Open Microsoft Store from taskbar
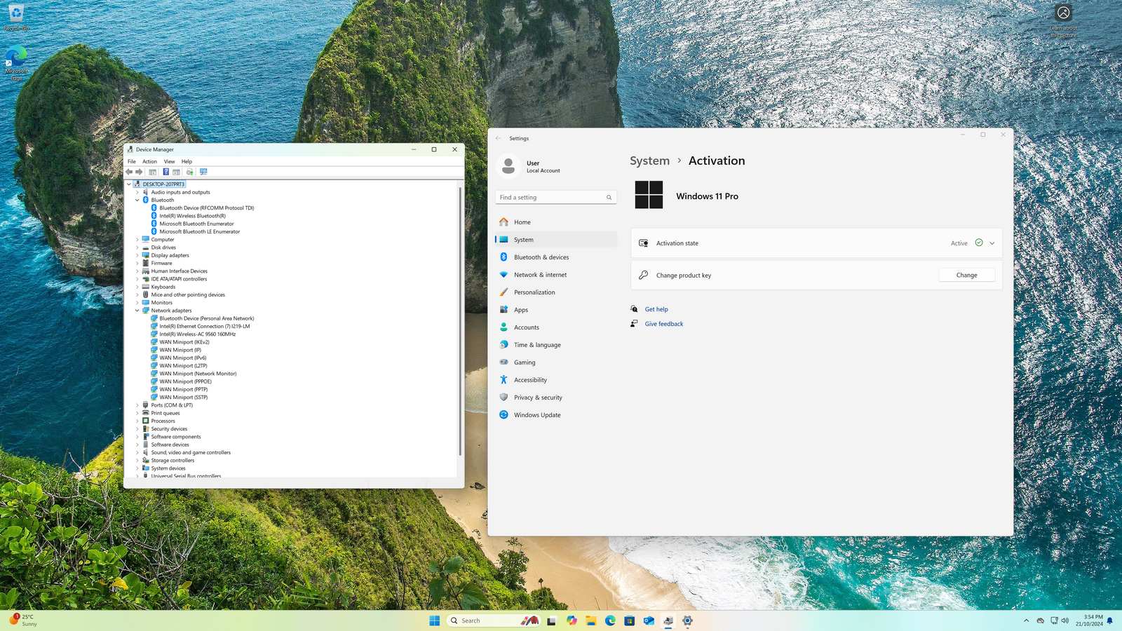 (x=630, y=620)
